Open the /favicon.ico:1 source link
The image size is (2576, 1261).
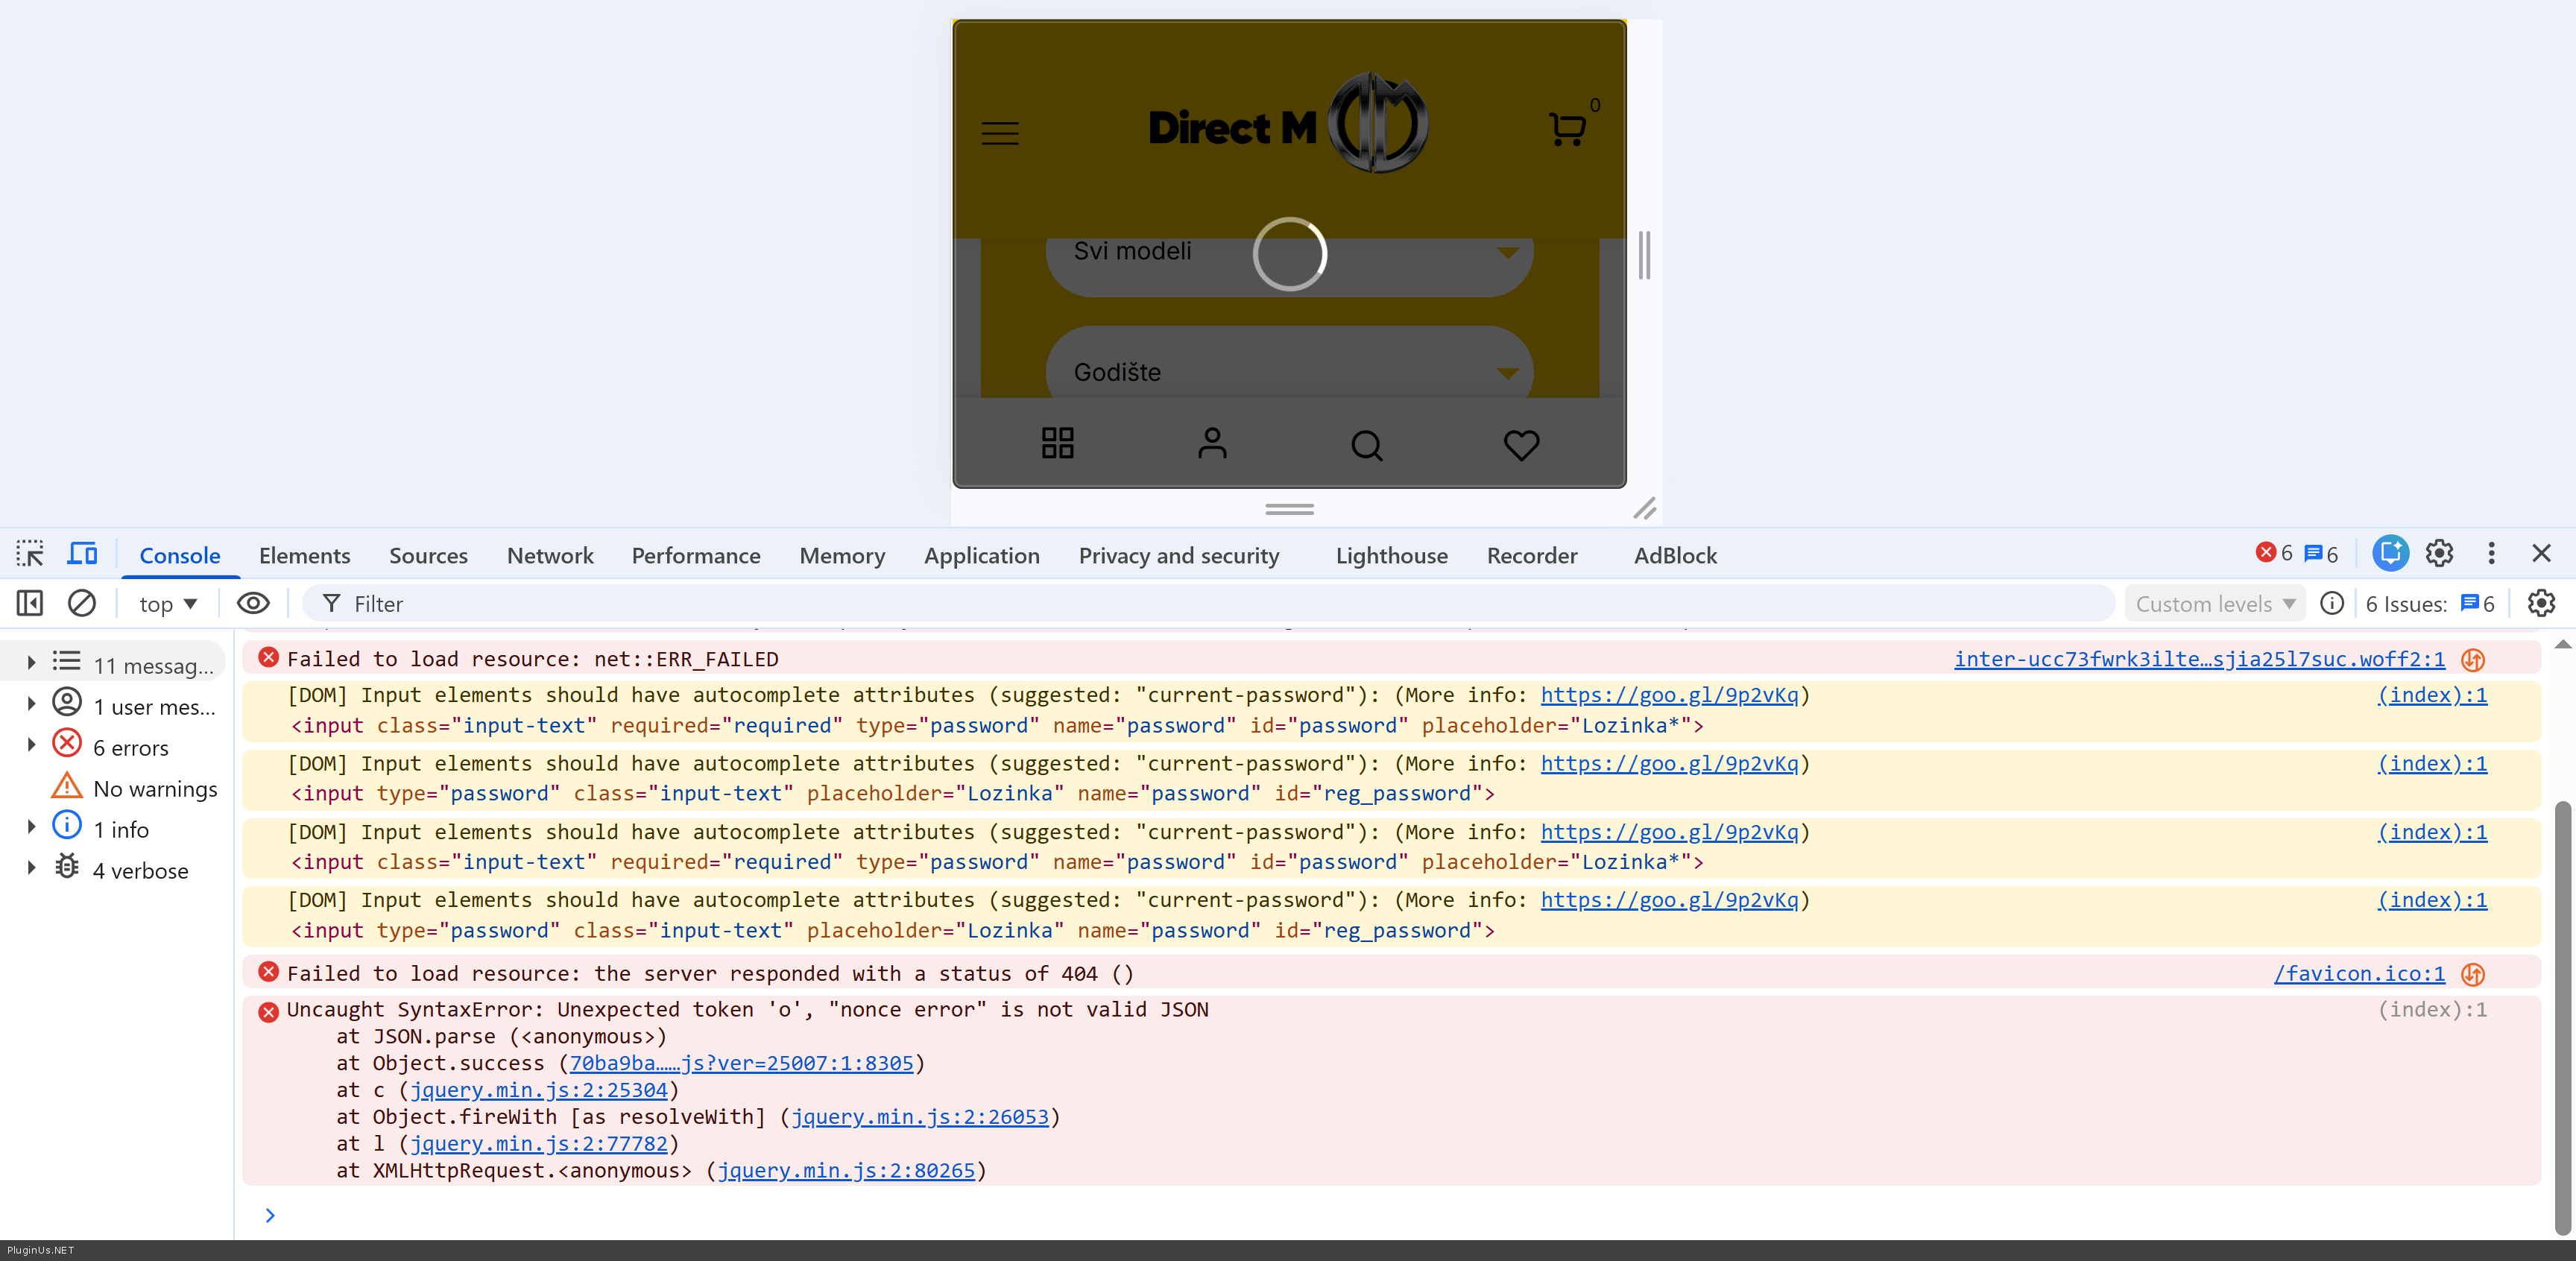(2358, 973)
